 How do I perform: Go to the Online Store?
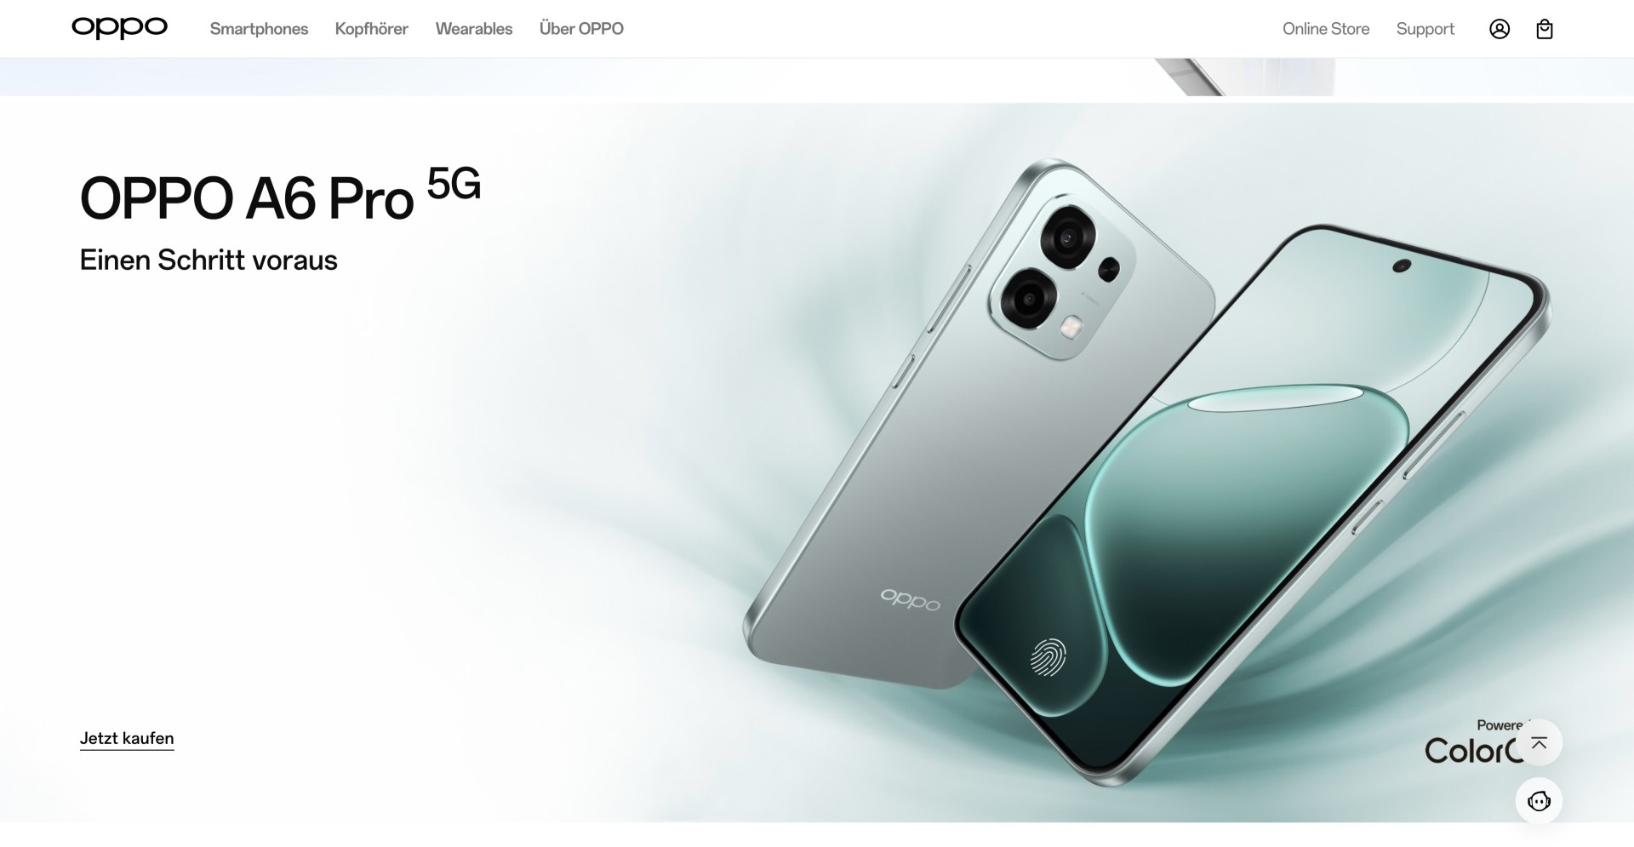point(1326,29)
